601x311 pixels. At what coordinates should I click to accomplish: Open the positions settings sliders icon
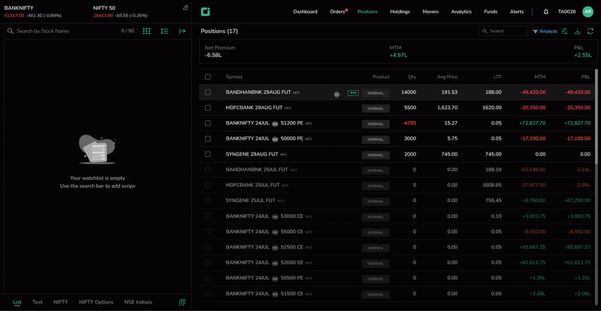click(x=565, y=31)
